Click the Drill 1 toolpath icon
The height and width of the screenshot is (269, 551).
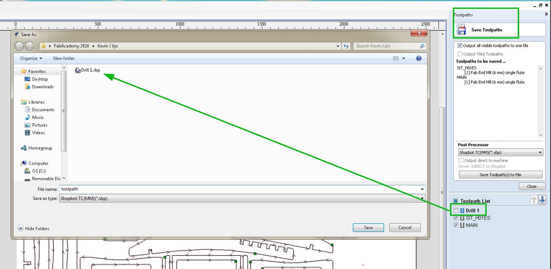tap(462, 211)
